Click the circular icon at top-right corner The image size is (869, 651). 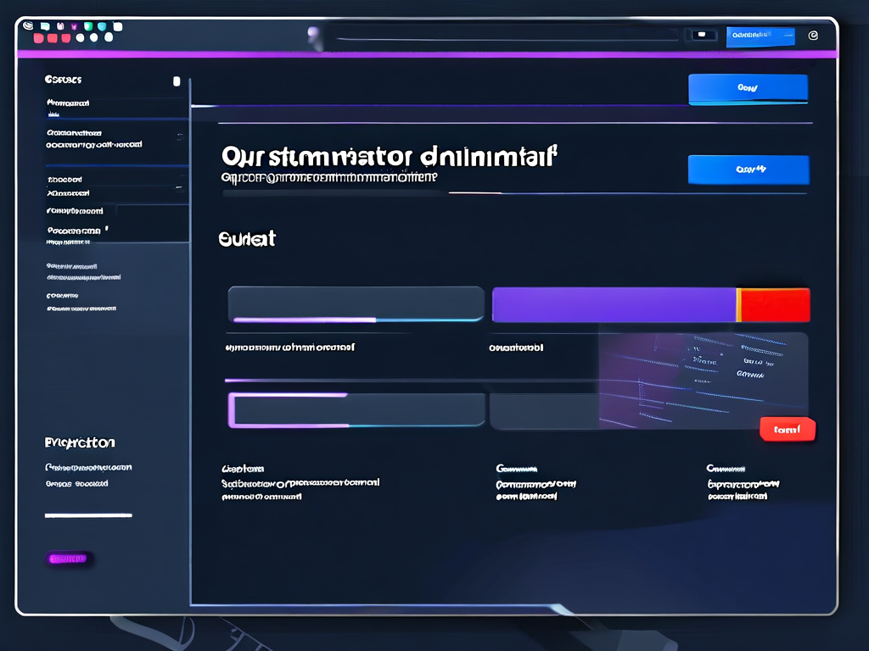(813, 36)
